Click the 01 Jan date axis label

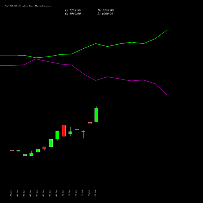point(17,193)
